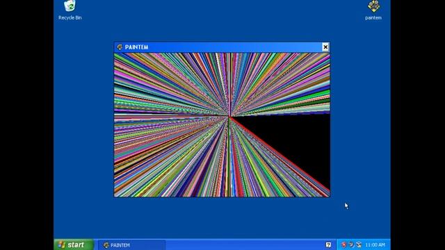The height and width of the screenshot is (250, 445).
Task: Click the PAINTEM taskbar button
Action: pos(132,245)
